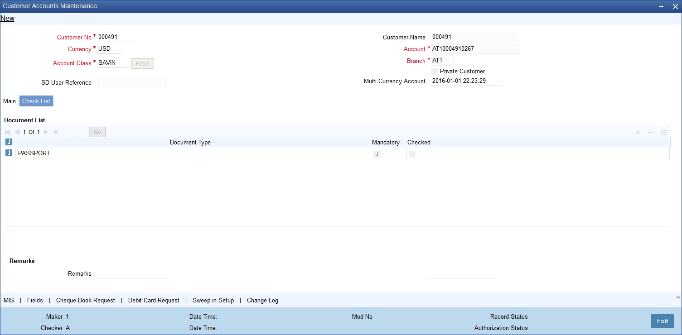682x335 pixels.
Task: Switch to the Check List tab
Action: (x=36, y=101)
